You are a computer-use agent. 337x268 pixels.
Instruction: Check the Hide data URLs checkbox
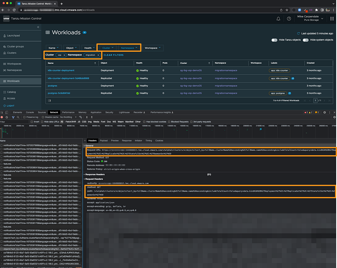pos(42,122)
